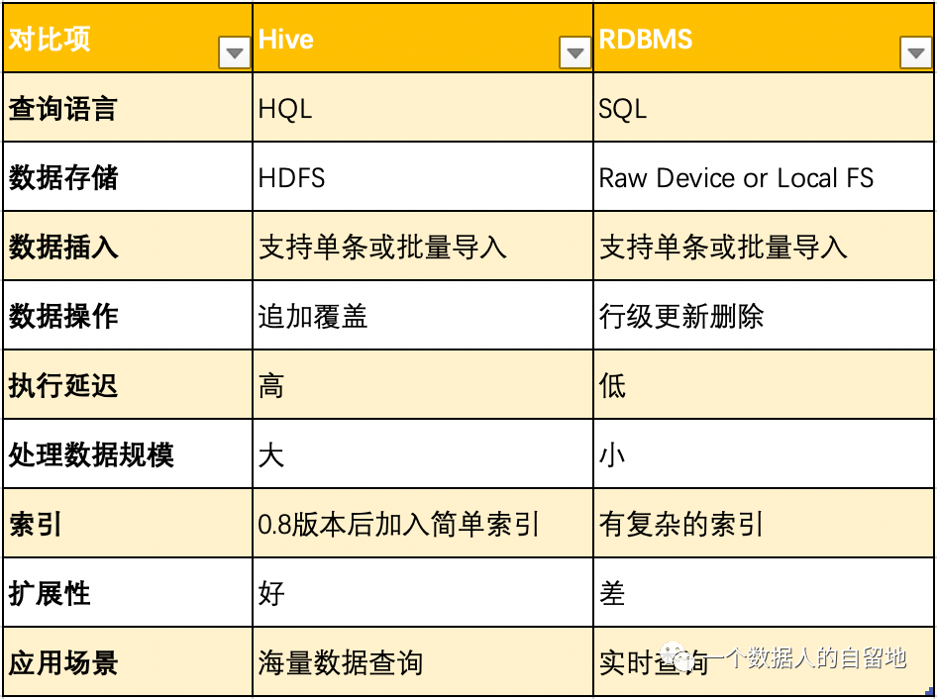Screen dimensions: 937x699
Task: Click the 0.8版本后加入简单索引 cell
Action: [396, 523]
